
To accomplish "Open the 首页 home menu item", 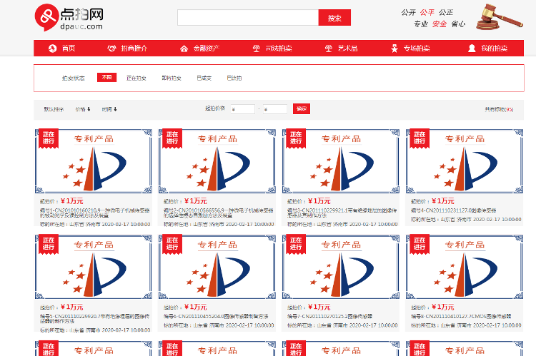I will pyautogui.click(x=69, y=49).
